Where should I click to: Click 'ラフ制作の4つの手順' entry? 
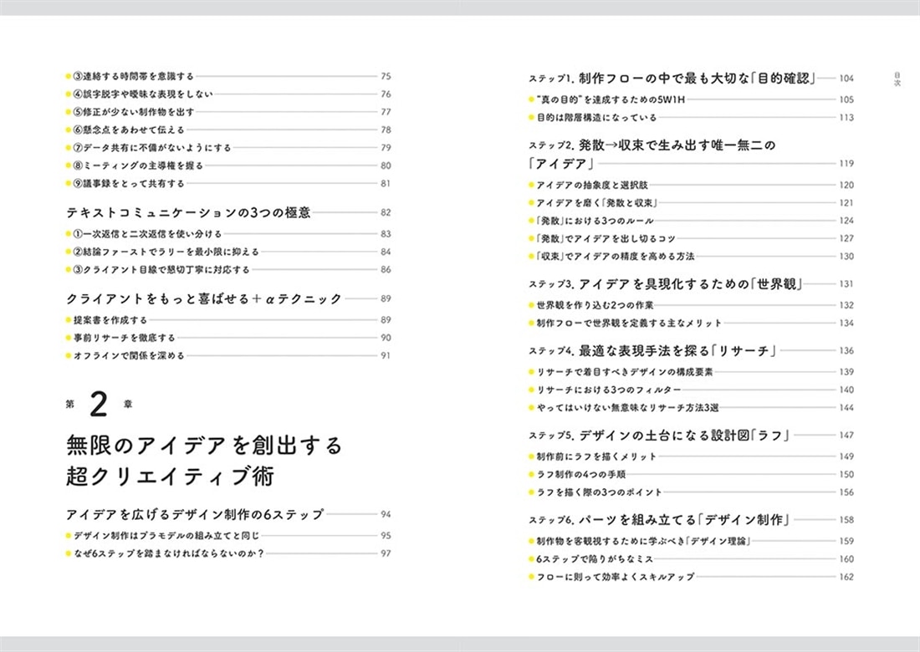581,474
